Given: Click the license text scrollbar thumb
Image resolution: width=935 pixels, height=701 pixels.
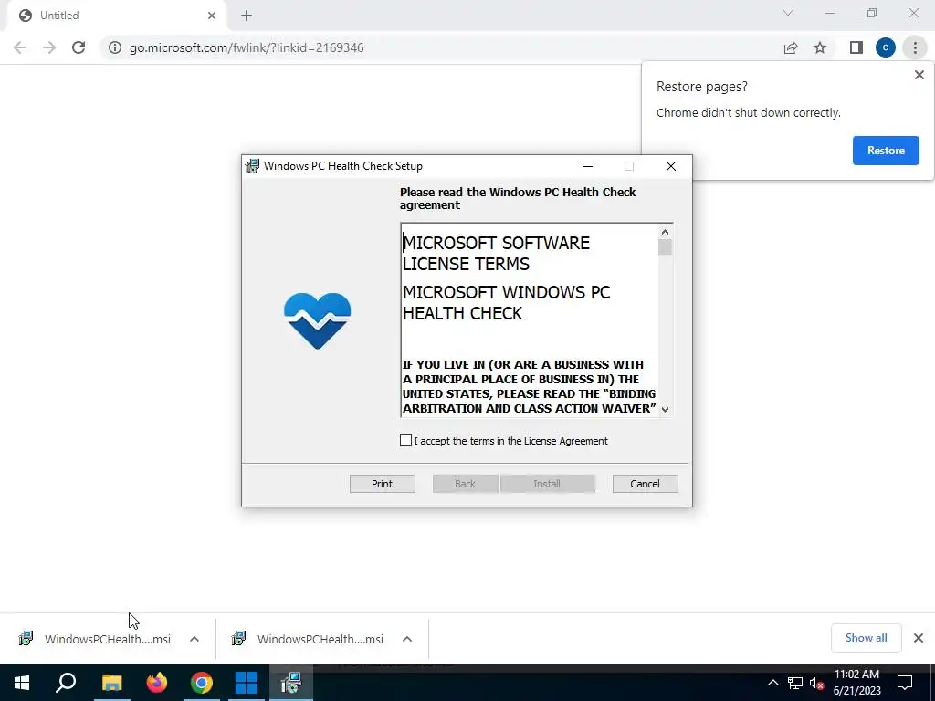Looking at the screenshot, I should 665,246.
